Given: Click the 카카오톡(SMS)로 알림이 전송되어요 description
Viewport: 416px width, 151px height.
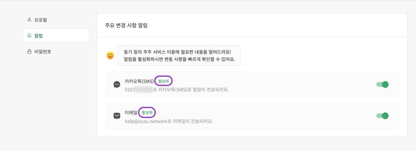Looking at the screenshot, I should pyautogui.click(x=193, y=89).
